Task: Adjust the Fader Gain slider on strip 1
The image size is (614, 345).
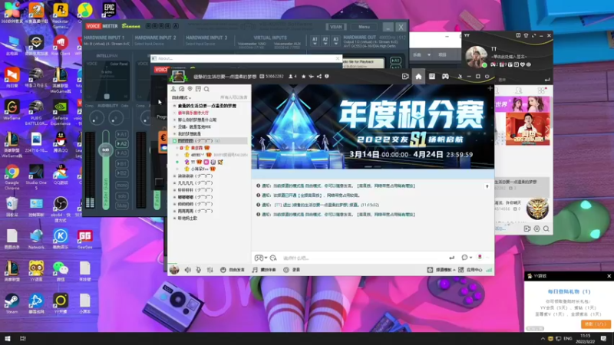Action: pyautogui.click(x=105, y=150)
